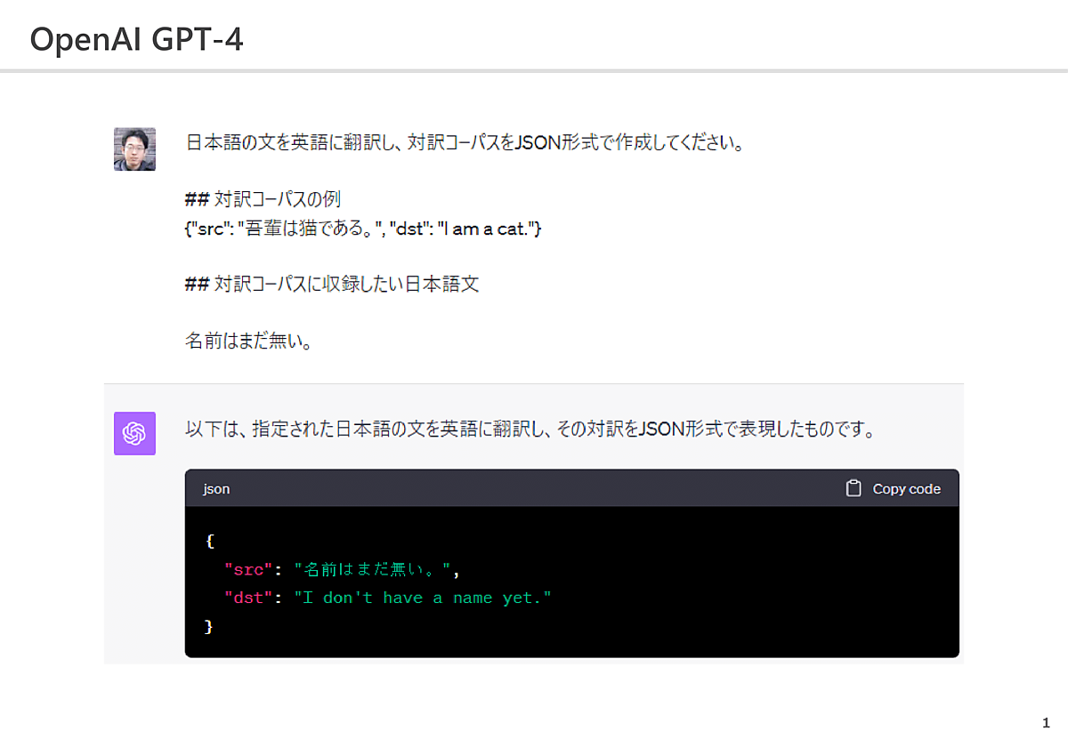The width and height of the screenshot is (1068, 739).
Task: Click the closing curly brace in code
Action: tap(209, 626)
